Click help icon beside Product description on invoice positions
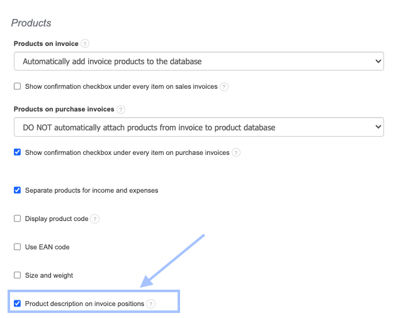This screenshot has height=318, width=408. coord(150,304)
